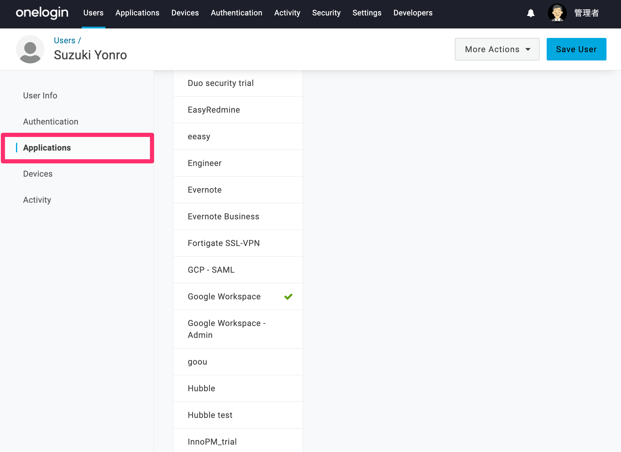Image resolution: width=621 pixels, height=452 pixels.
Task: Open the Applications top menu
Action: coord(137,13)
